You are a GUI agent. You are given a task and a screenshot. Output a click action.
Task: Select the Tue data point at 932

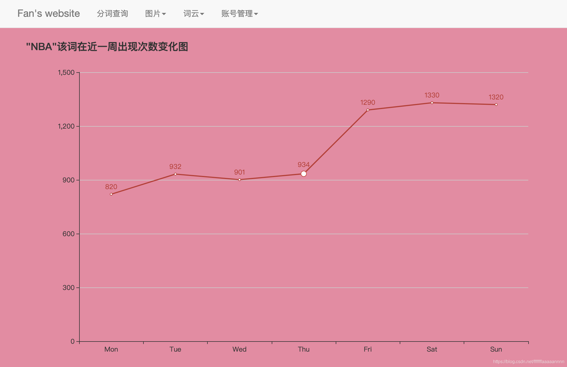point(175,174)
